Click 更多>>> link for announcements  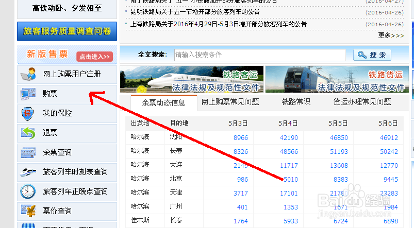tap(391, 36)
